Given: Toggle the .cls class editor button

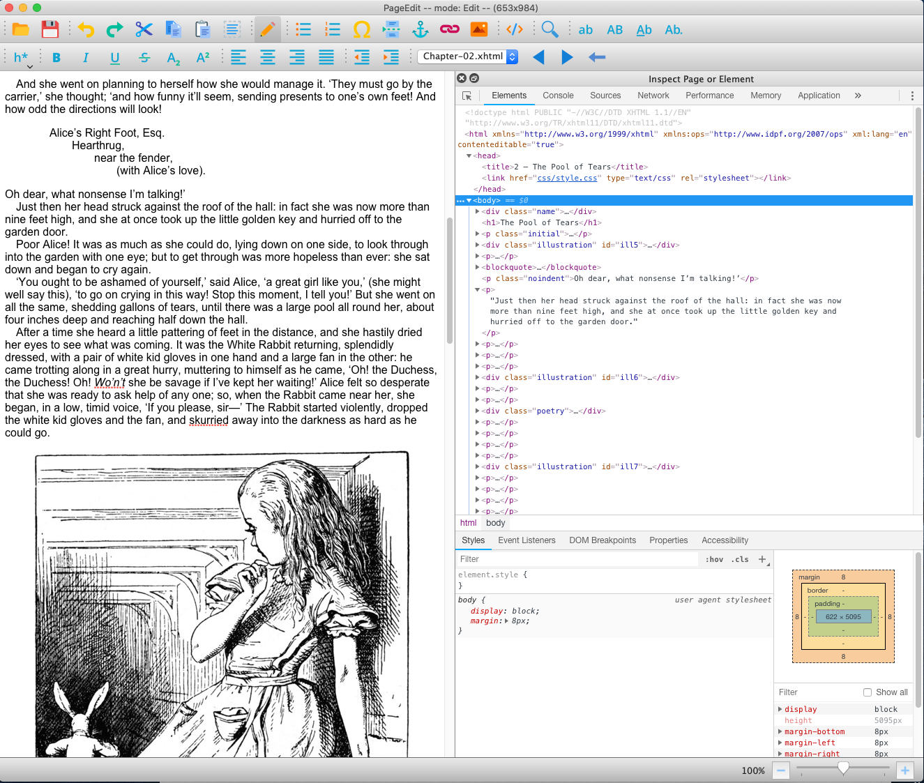Looking at the screenshot, I should click(x=740, y=559).
